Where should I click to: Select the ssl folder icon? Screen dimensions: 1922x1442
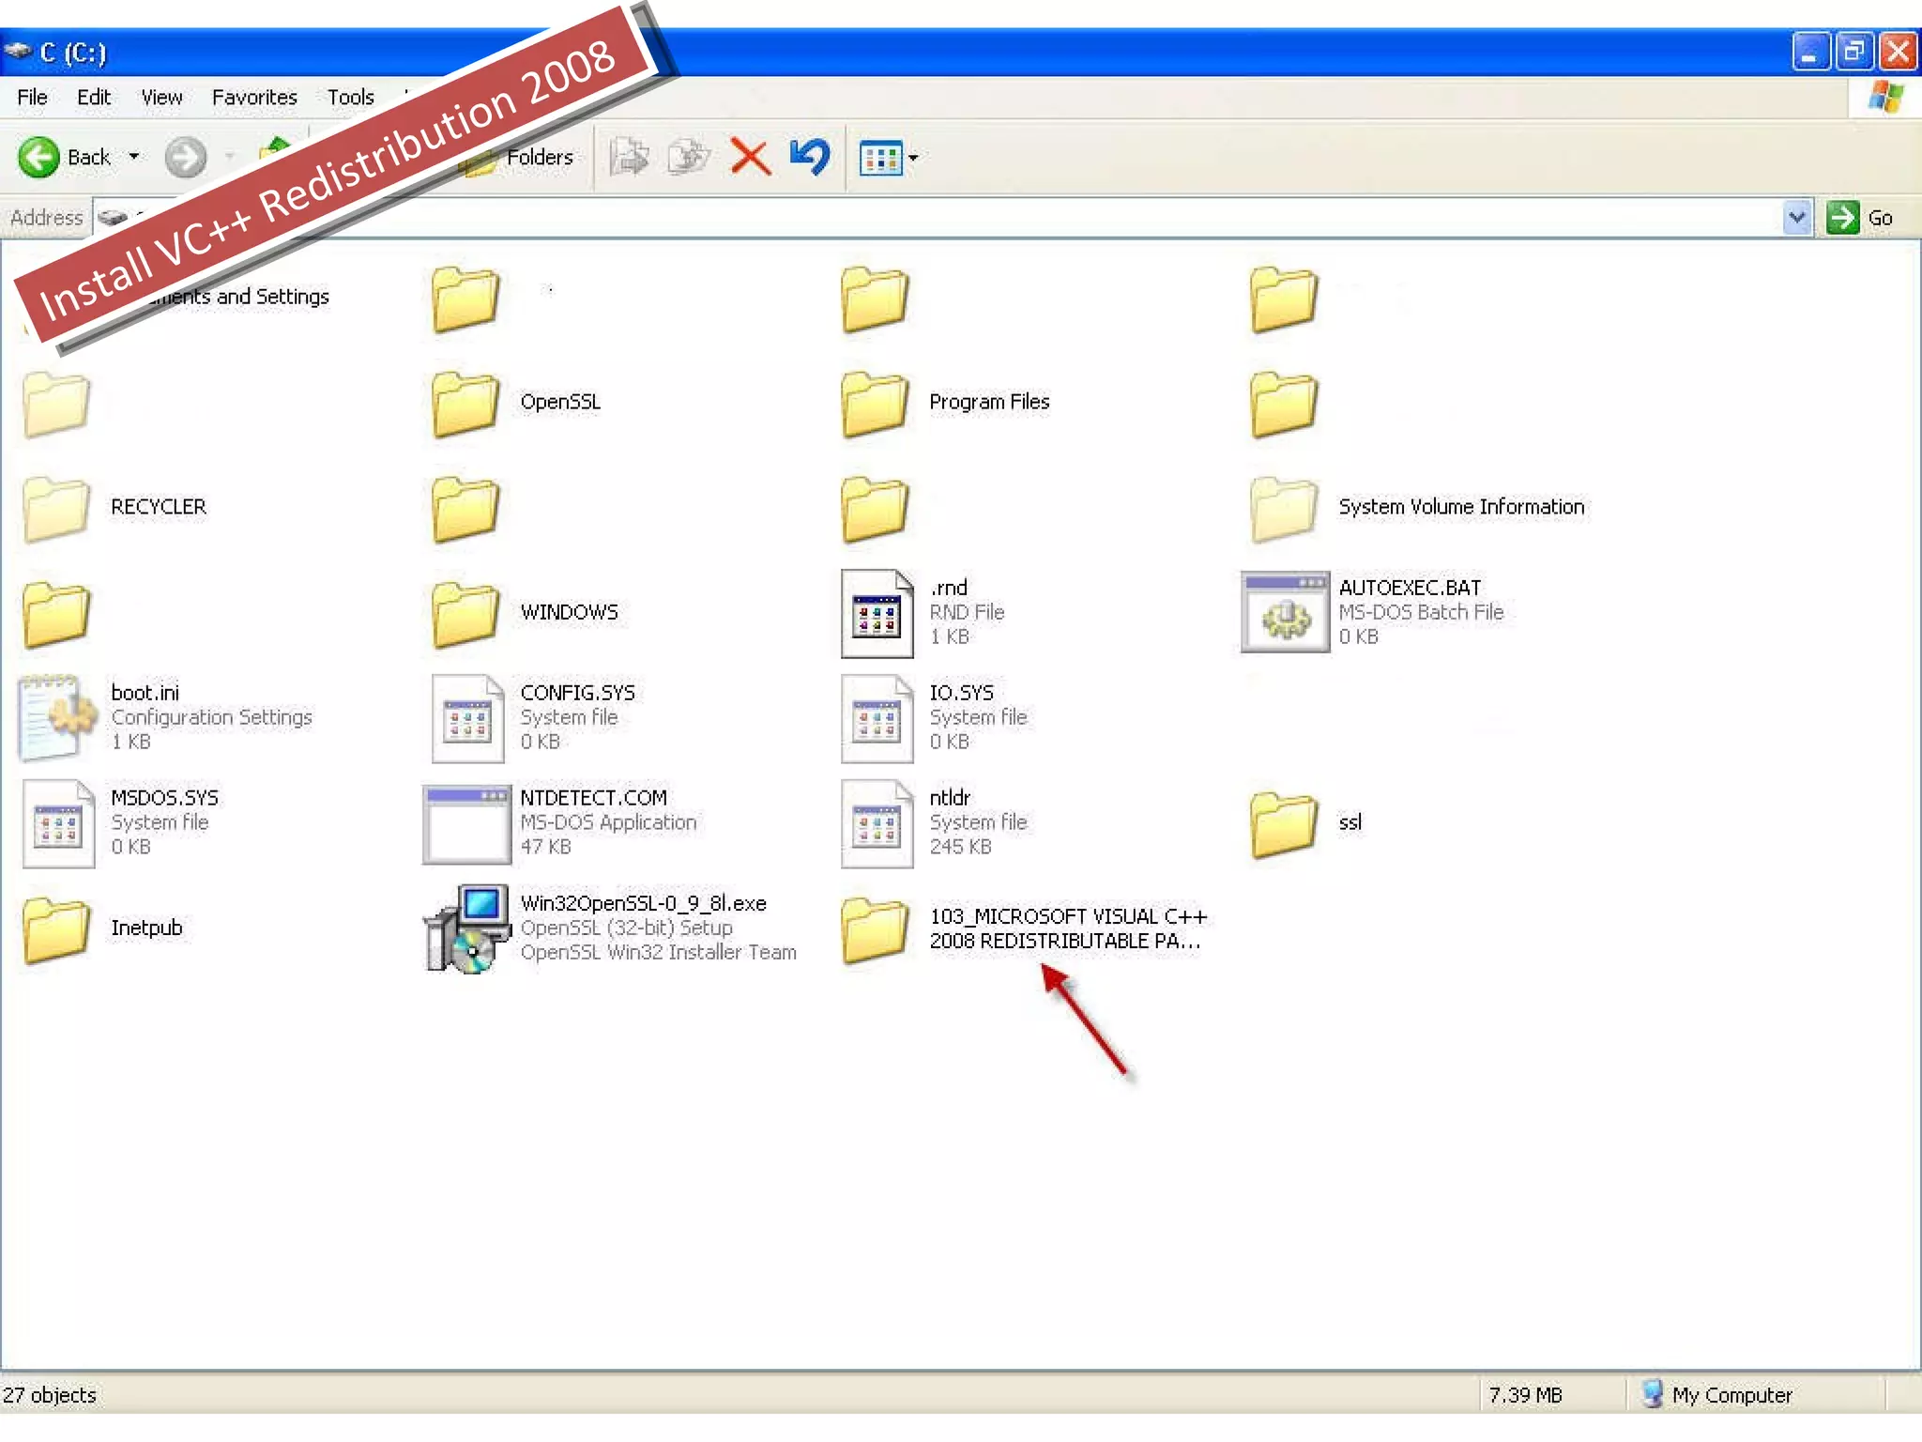[x=1284, y=824]
